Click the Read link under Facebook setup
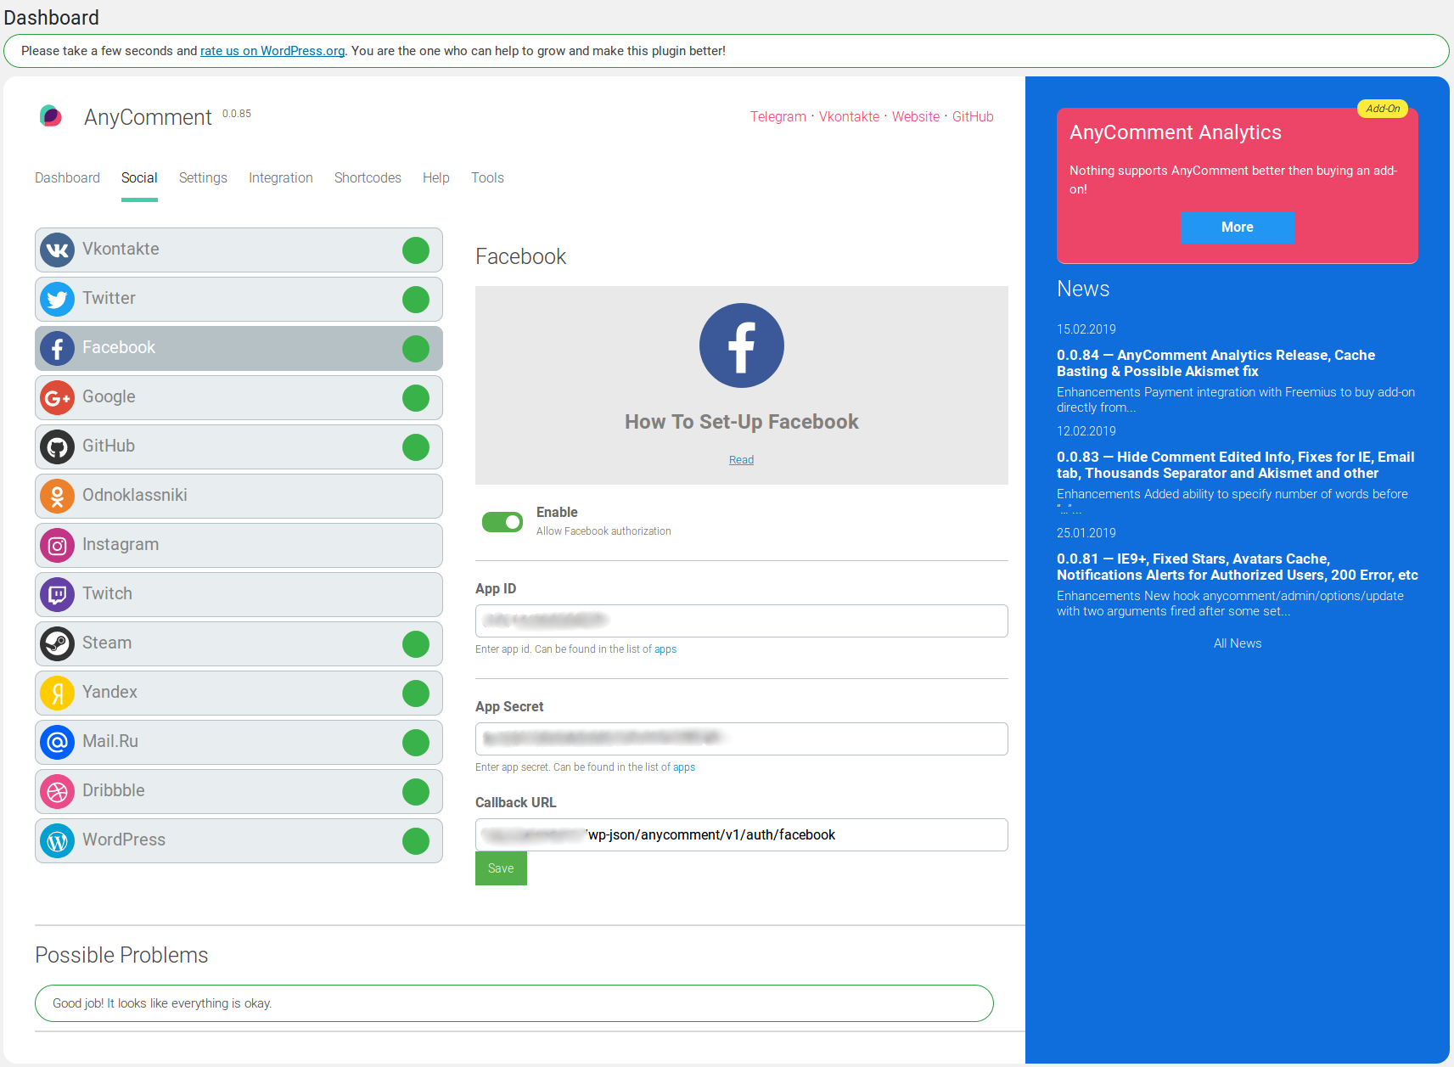Screen dimensions: 1454x1067 click(741, 460)
